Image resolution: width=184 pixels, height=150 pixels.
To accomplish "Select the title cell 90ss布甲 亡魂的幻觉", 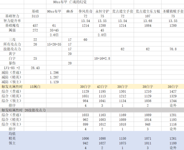I will [70, 2].
